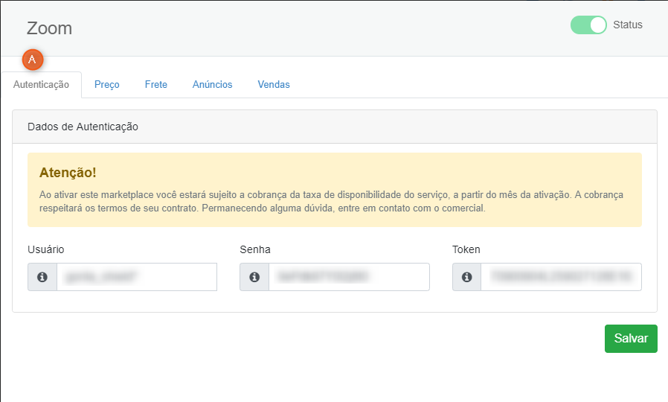Click the Usuário info icon

pyautogui.click(x=42, y=277)
